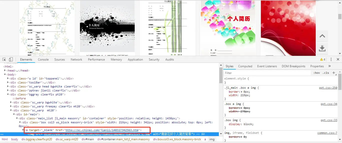Select div.sc_warp.mt20 breadcrumb
The image size is (342, 143).
[x=67, y=139]
